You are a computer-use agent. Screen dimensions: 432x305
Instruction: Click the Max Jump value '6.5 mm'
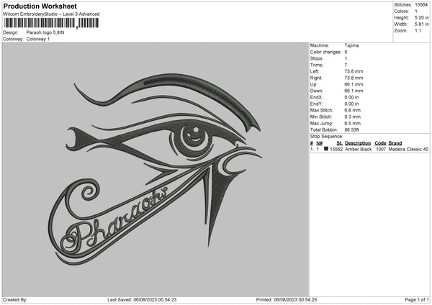[x=352, y=123]
